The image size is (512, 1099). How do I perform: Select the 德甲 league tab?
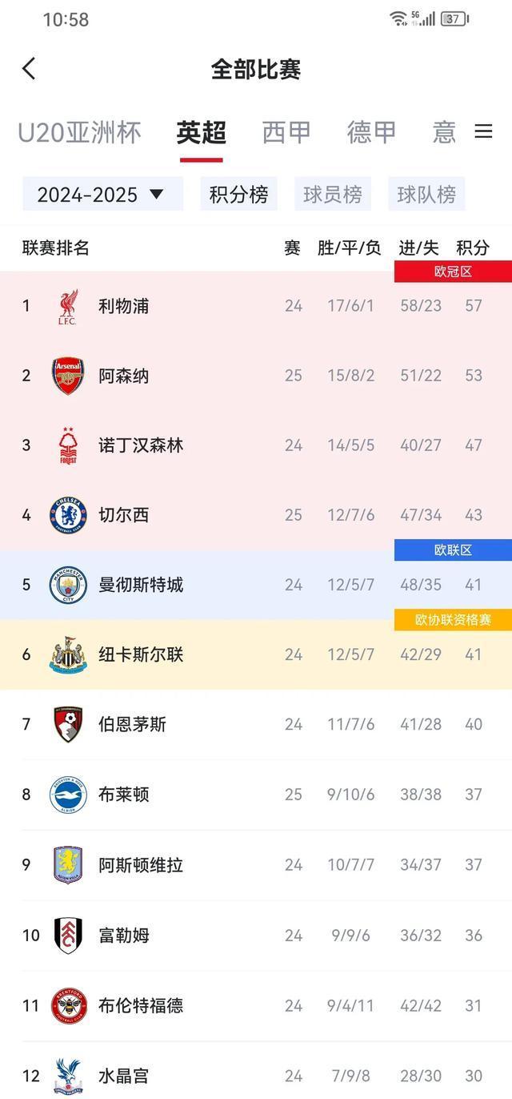click(373, 132)
